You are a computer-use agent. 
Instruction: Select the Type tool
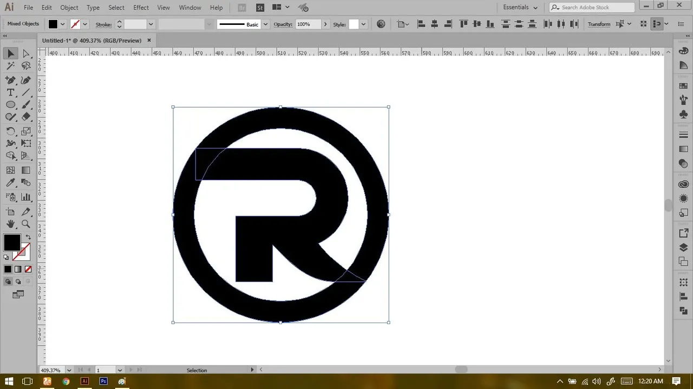coord(11,92)
